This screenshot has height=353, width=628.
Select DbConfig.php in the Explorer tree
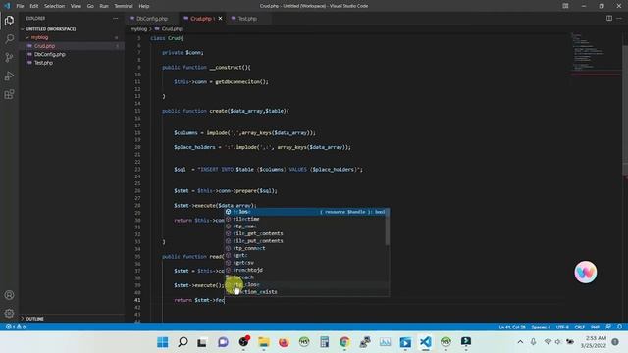tap(50, 55)
